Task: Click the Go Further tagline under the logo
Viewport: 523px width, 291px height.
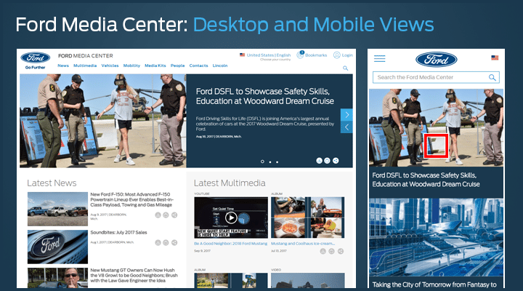Action: (x=36, y=68)
